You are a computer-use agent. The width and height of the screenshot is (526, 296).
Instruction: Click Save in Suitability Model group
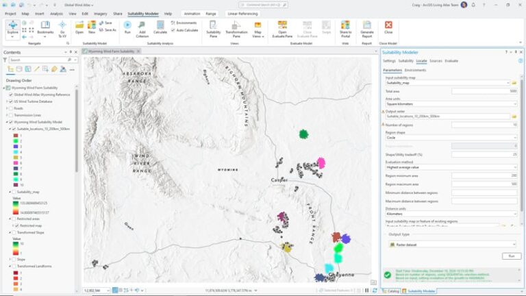coord(105,23)
